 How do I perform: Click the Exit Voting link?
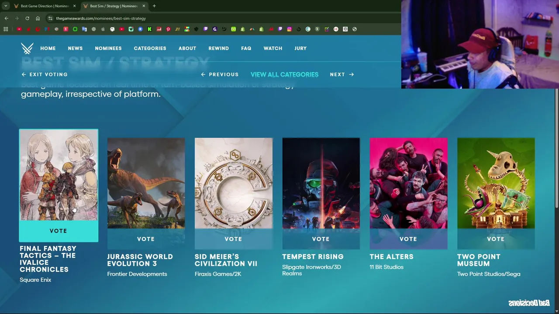[45, 75]
